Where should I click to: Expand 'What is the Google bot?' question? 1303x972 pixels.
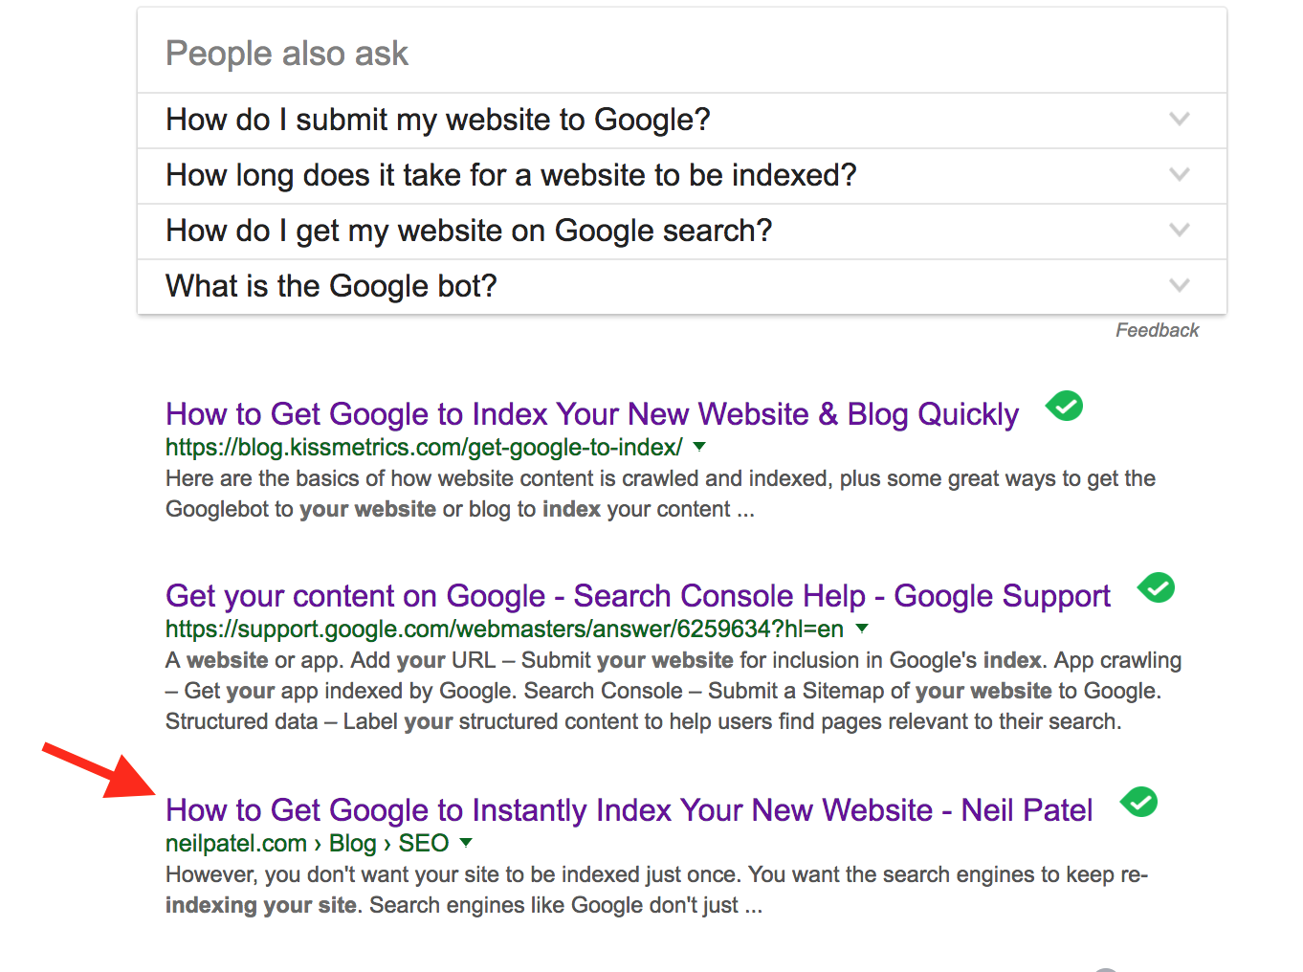682,286
